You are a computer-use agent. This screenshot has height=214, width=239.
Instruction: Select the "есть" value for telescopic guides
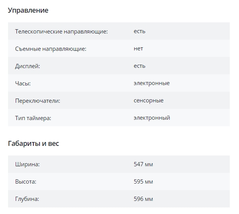tap(139, 31)
